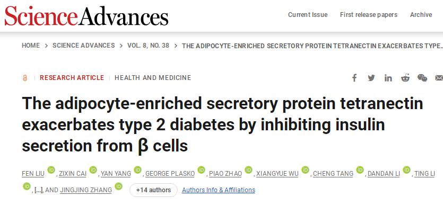
Task: Expand the +14 authors list
Action: [x=153, y=190]
